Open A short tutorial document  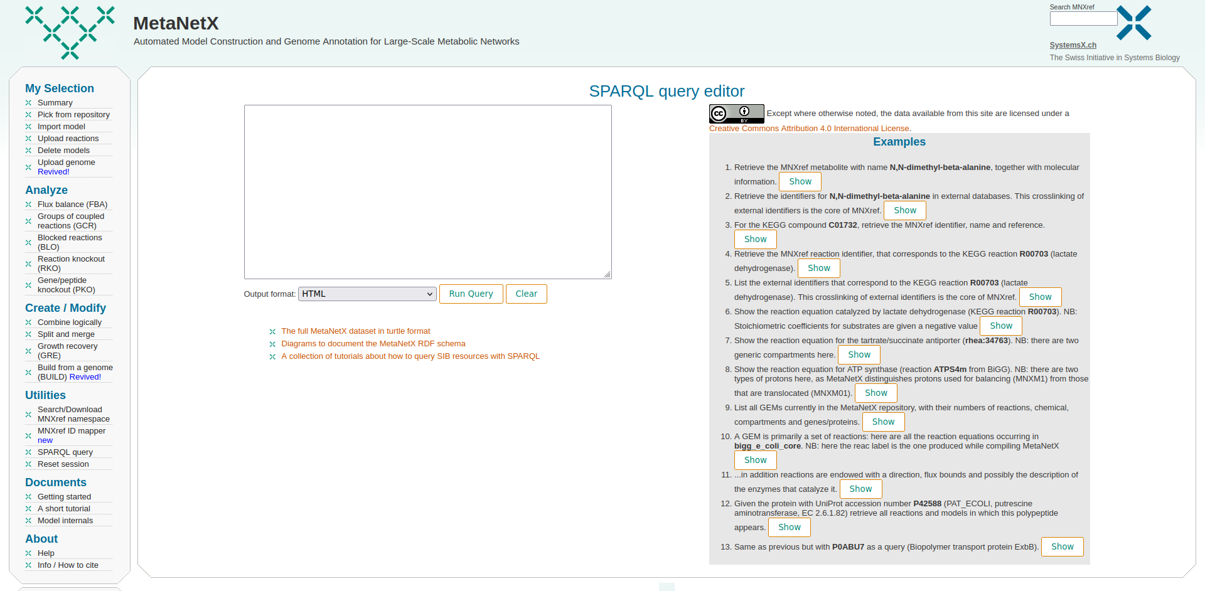(64, 509)
